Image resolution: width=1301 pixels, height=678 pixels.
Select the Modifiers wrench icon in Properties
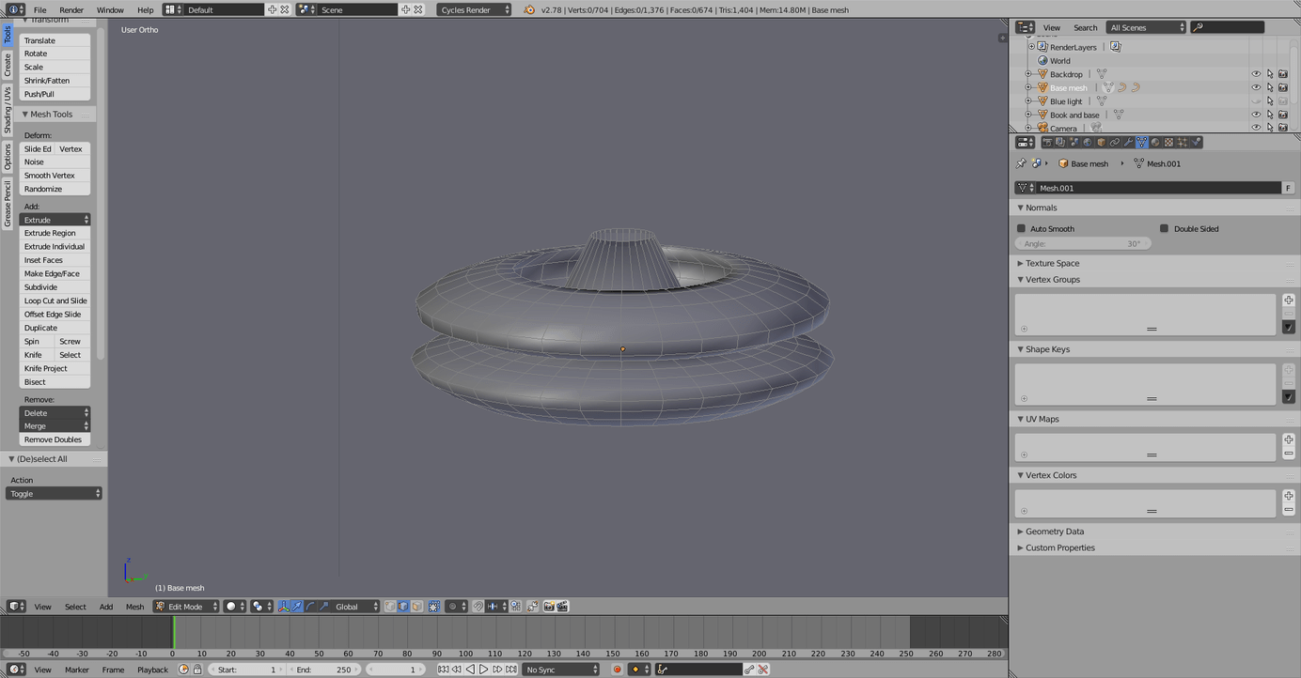[x=1127, y=142]
